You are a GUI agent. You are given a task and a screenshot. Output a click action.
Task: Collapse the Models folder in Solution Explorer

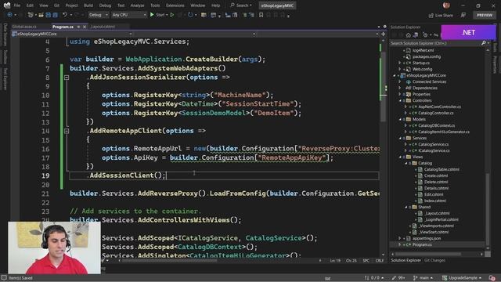[400, 119]
